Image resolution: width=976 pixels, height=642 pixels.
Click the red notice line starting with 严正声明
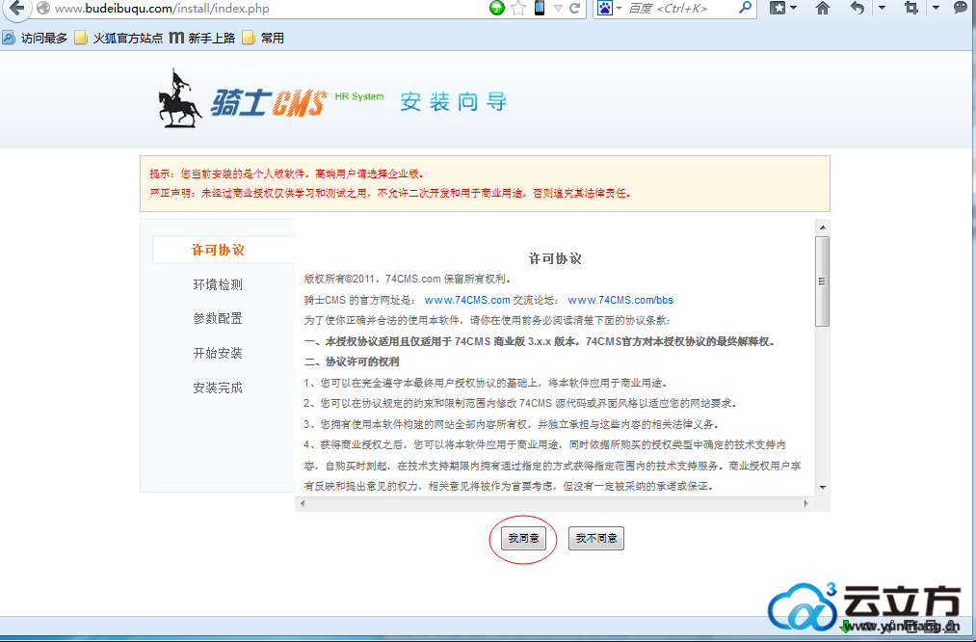click(x=390, y=193)
